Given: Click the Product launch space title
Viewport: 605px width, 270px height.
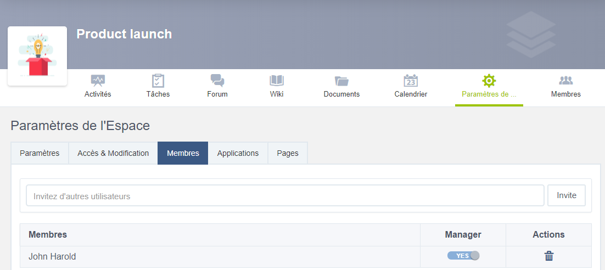Looking at the screenshot, I should click(x=124, y=34).
